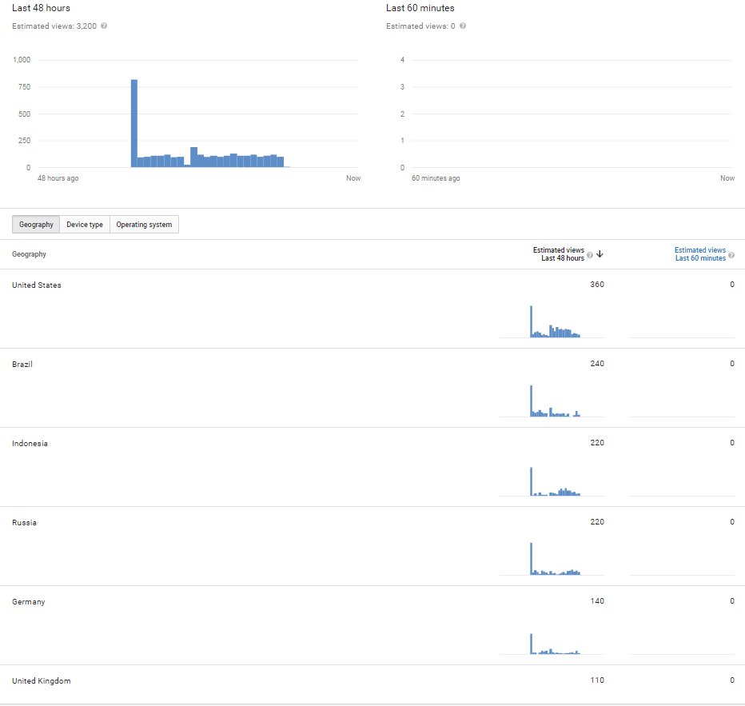The image size is (745, 706).
Task: Click Estimated views: 3,200 text
Action: tap(54, 26)
